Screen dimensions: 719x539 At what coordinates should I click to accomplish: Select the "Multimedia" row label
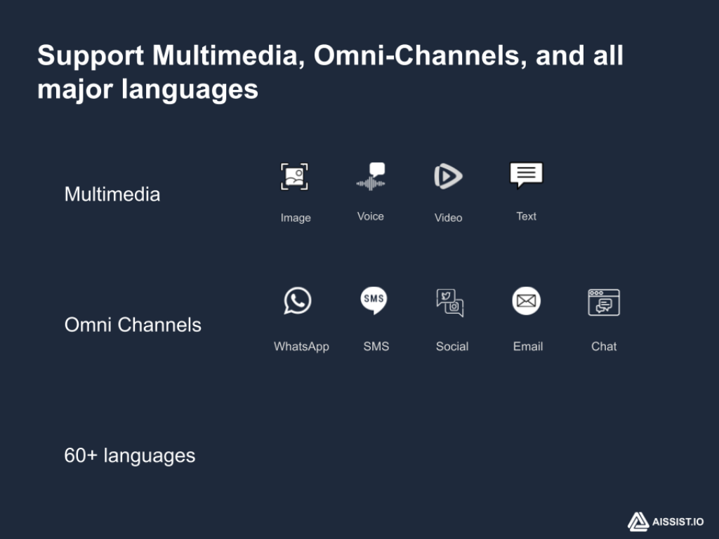112,194
